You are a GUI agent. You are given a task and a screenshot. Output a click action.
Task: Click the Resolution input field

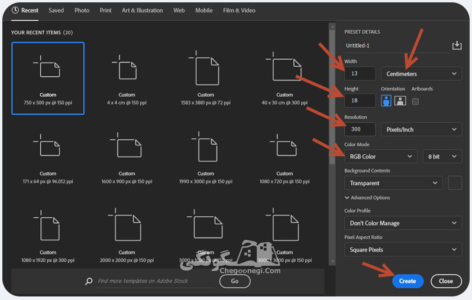click(x=360, y=129)
